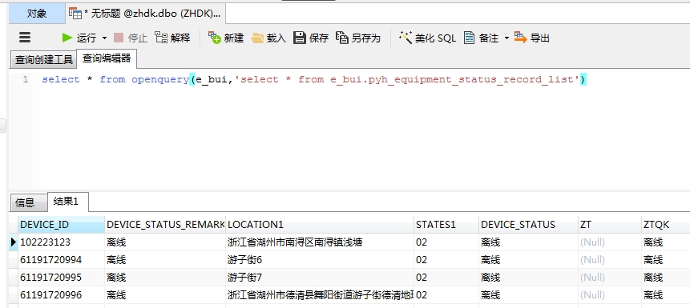Load a file with 载入
Screen dimensions: 690x308
(268, 38)
